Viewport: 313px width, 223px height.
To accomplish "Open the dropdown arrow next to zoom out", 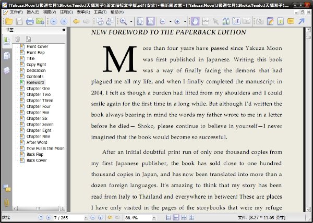I will tap(171, 21).
